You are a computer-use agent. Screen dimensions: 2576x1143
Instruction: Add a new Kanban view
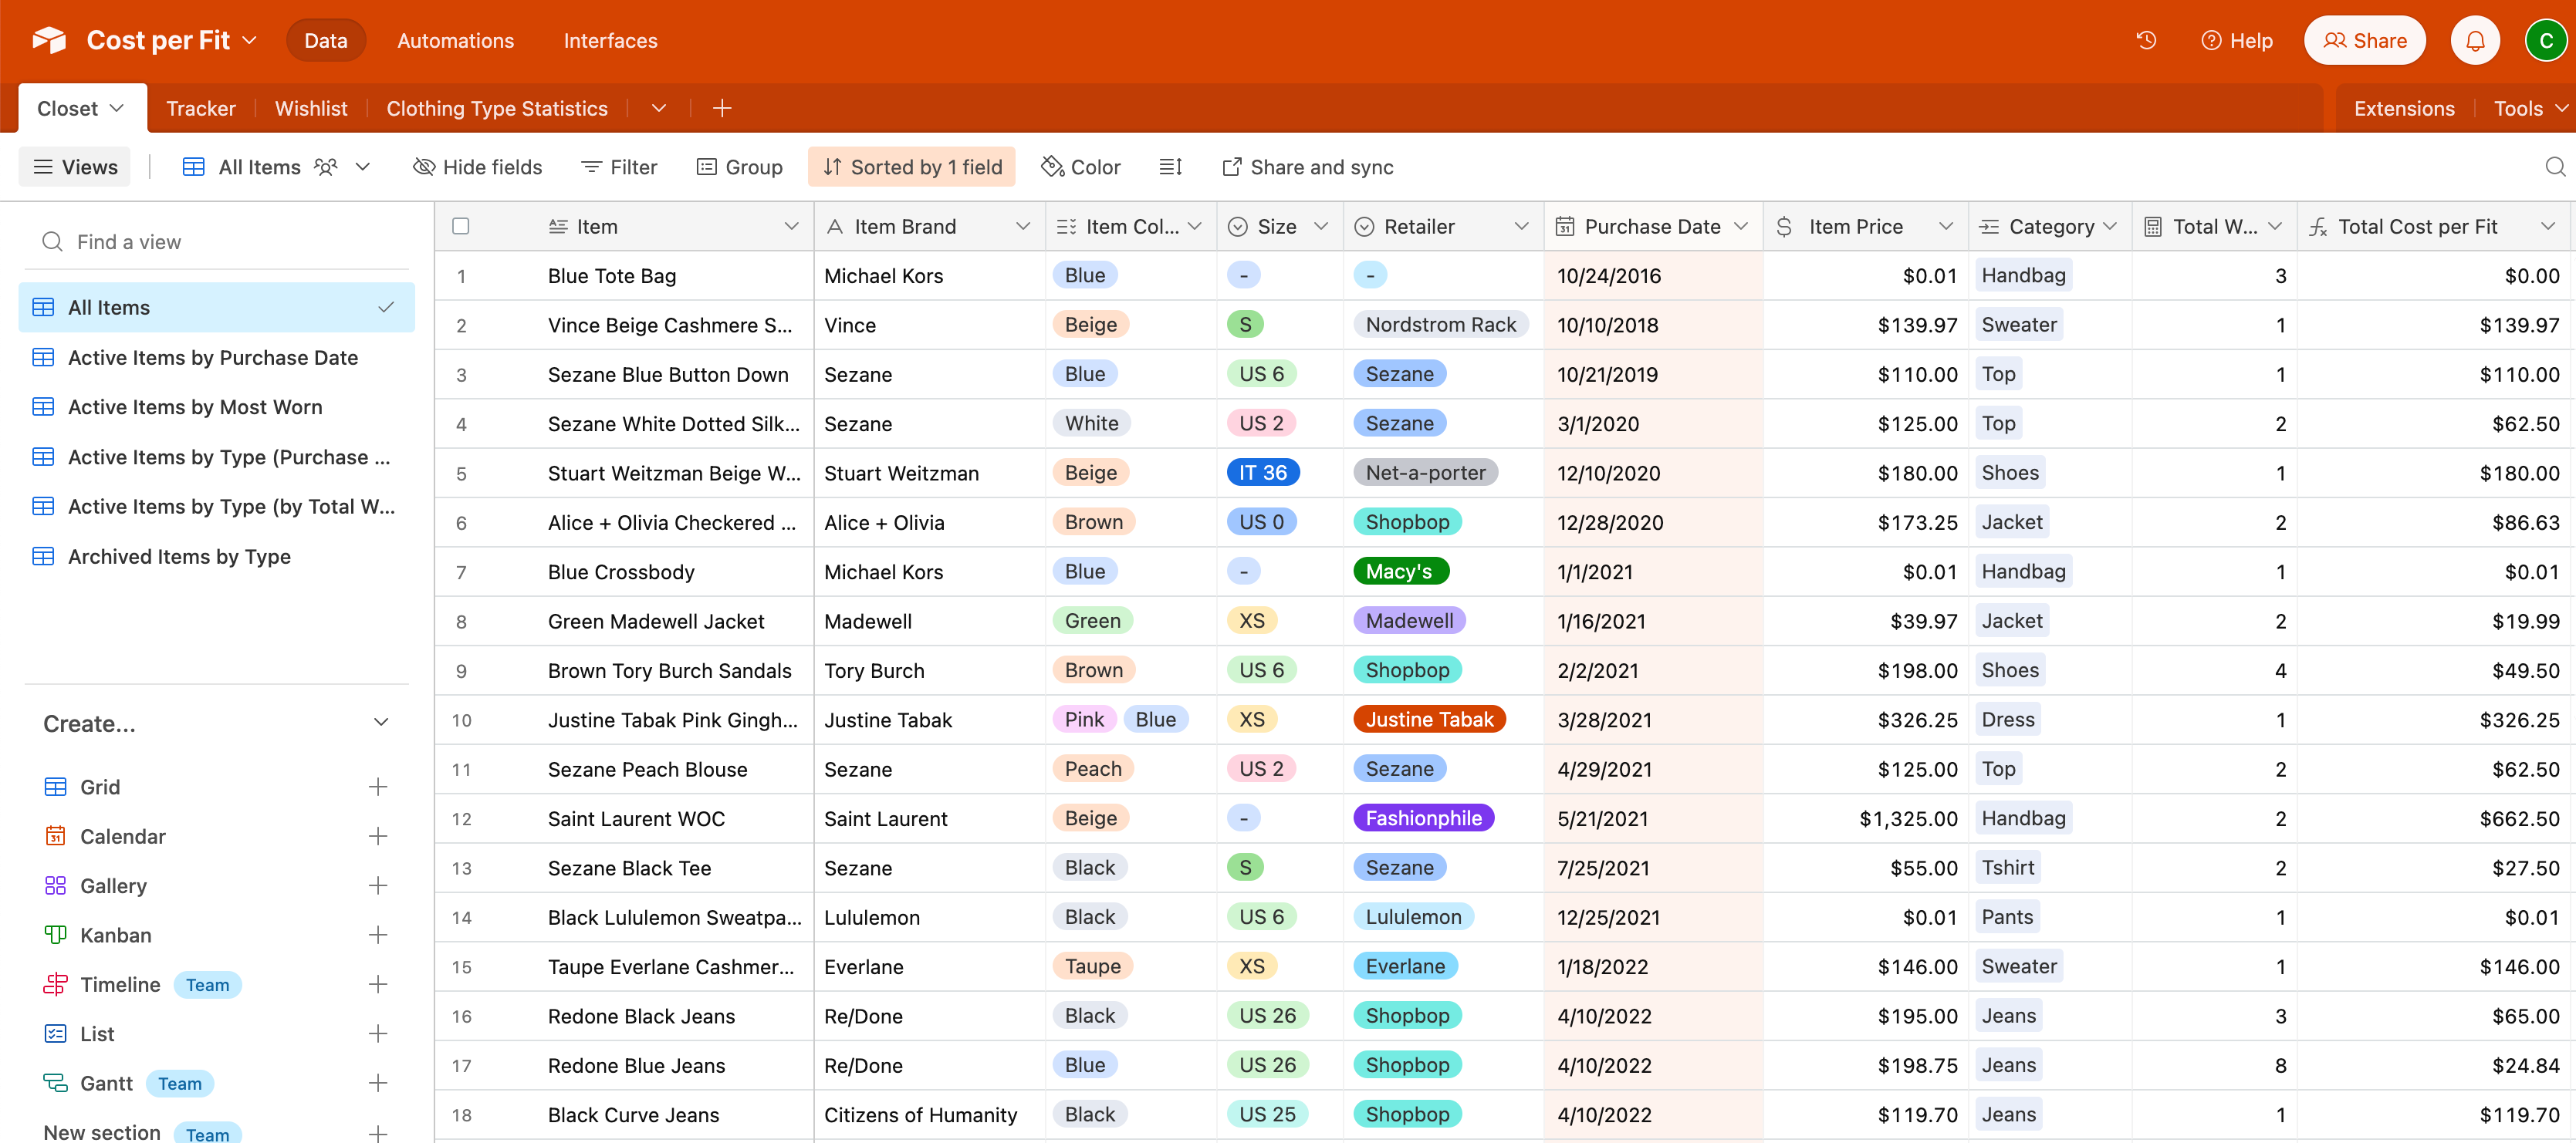(x=378, y=936)
